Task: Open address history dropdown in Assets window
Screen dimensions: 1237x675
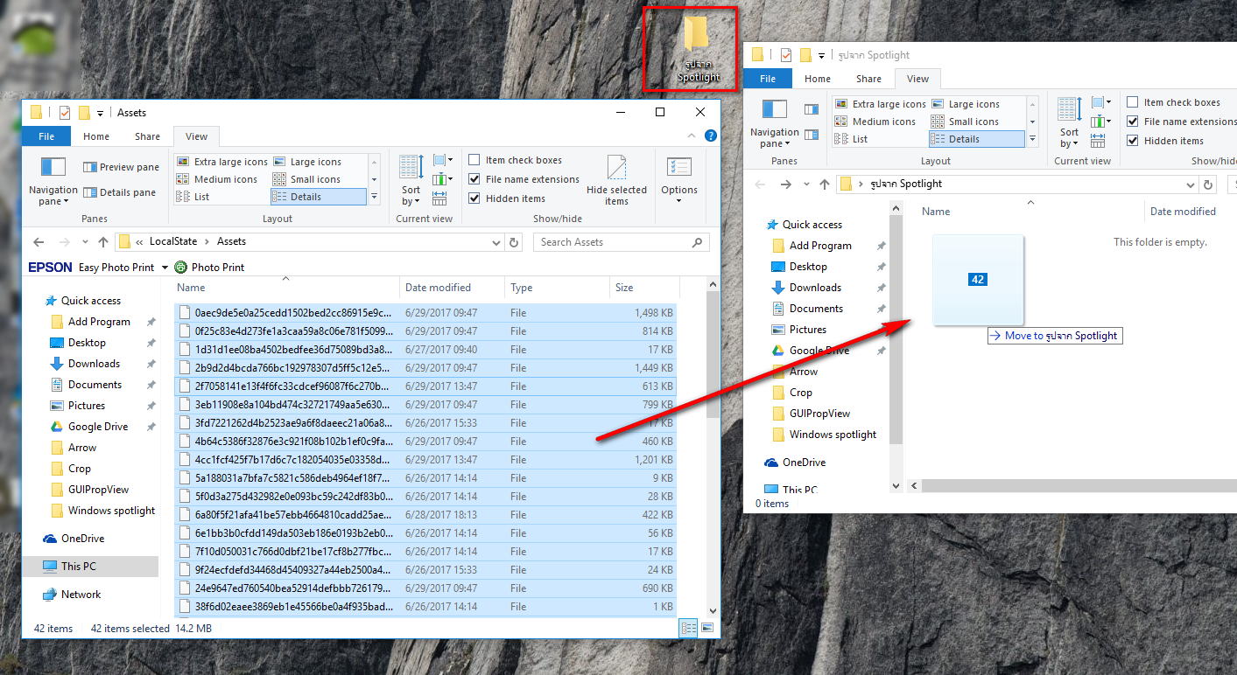Action: (497, 242)
